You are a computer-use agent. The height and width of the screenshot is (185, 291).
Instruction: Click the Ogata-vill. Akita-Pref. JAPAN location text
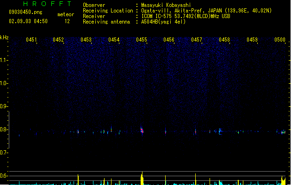(x=206, y=11)
